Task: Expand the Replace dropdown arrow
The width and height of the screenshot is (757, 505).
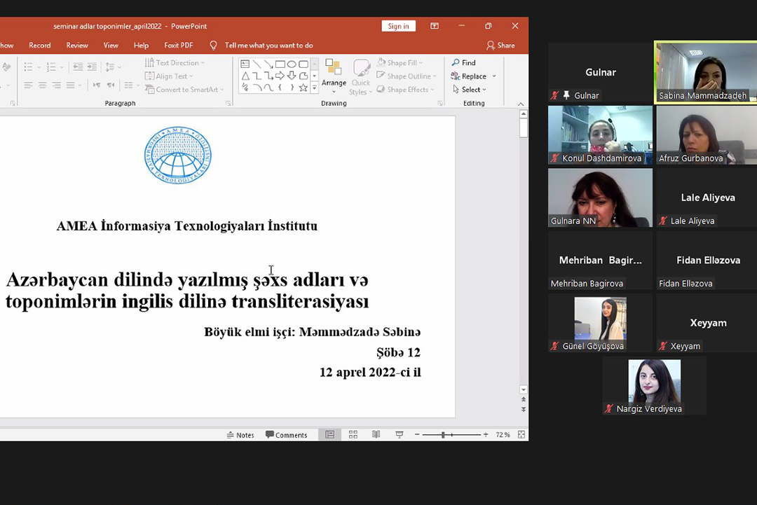Action: point(494,76)
